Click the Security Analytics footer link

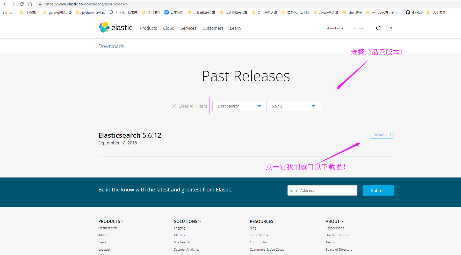187,250
